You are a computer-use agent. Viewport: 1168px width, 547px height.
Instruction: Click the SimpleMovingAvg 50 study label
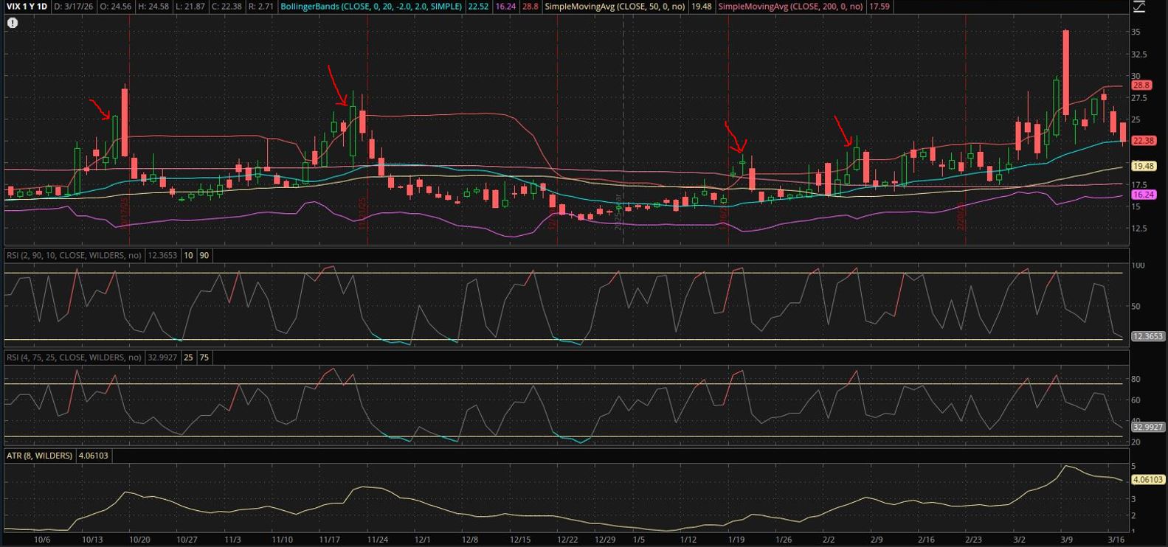point(615,7)
